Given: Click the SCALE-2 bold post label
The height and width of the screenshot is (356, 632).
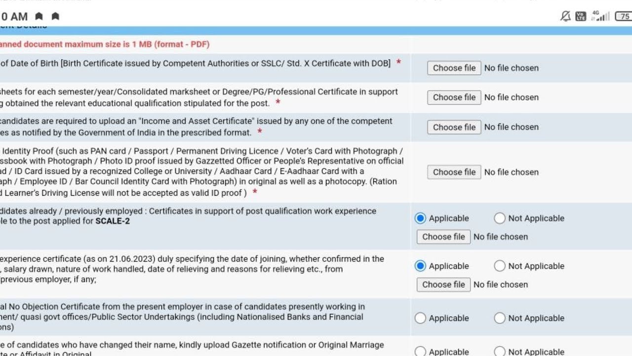Looking at the screenshot, I should click(x=113, y=221).
